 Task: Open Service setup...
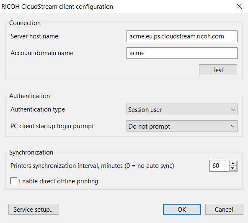click(x=34, y=209)
